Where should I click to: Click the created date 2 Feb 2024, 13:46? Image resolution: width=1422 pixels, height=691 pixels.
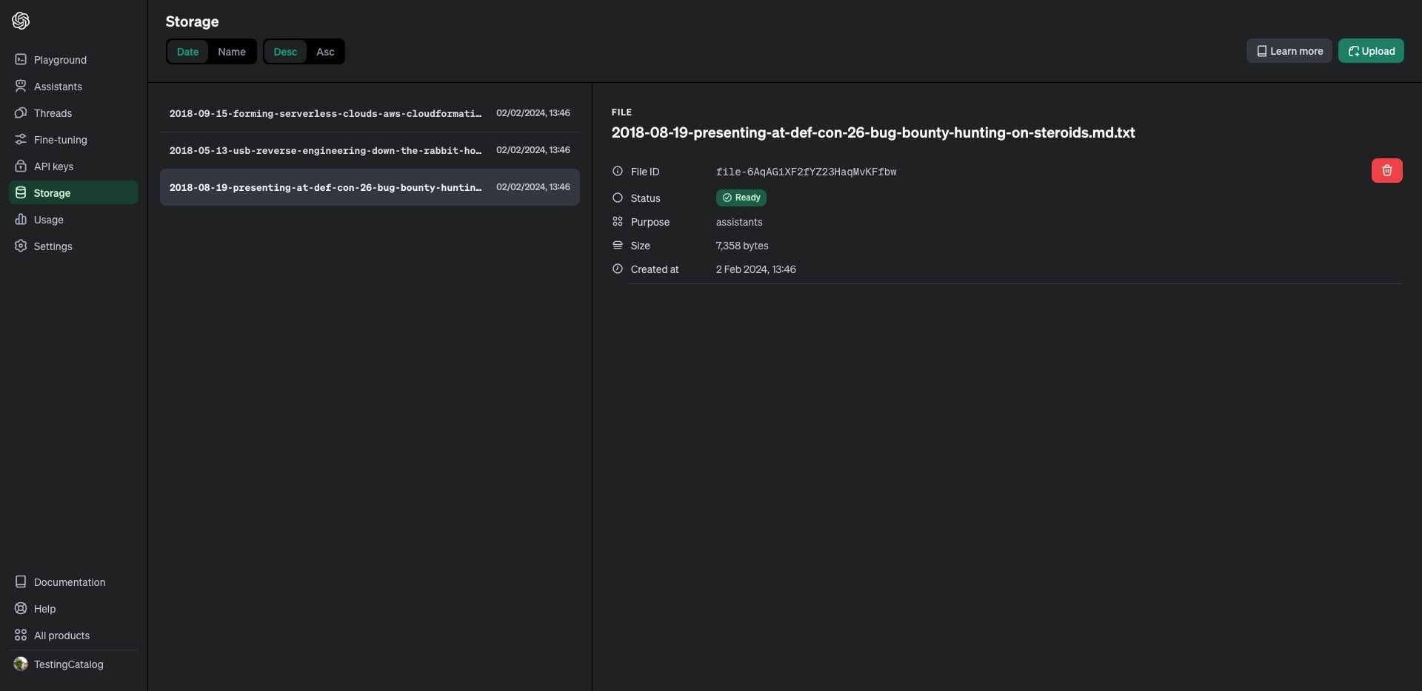(x=755, y=269)
